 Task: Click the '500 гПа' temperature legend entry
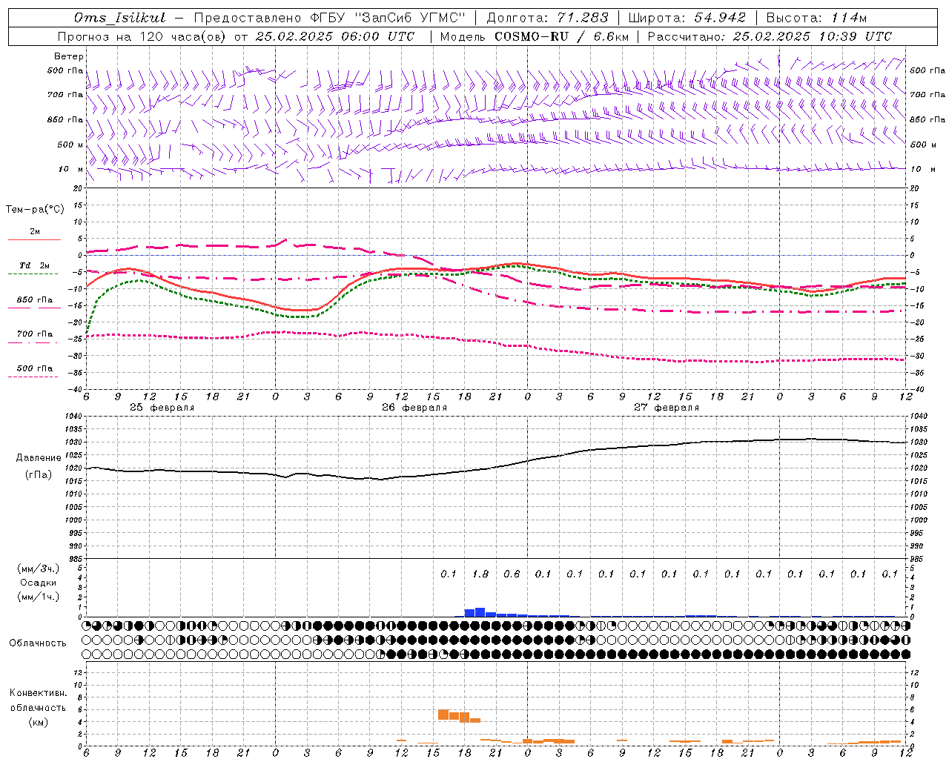point(35,368)
